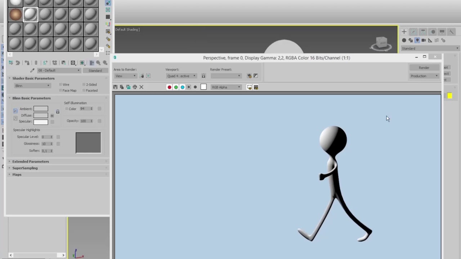Clear the rendered frame with X icon
461x259 pixels.
pos(141,87)
